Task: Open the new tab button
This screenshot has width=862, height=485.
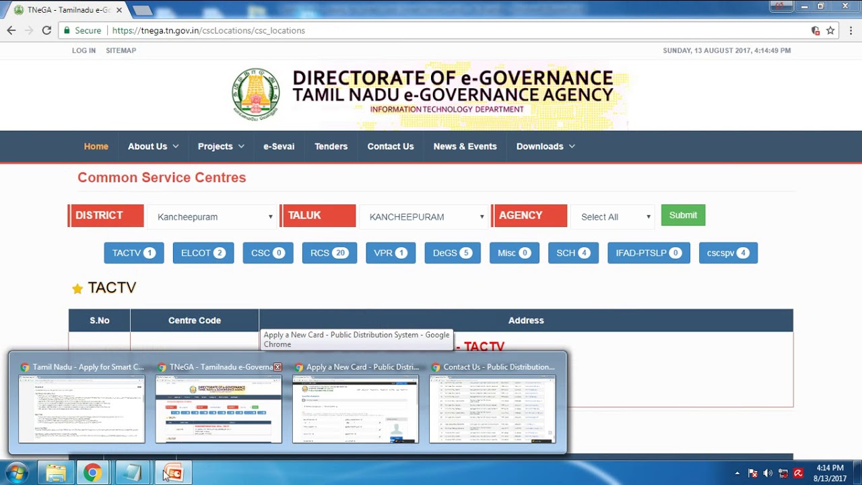Action: (x=142, y=10)
